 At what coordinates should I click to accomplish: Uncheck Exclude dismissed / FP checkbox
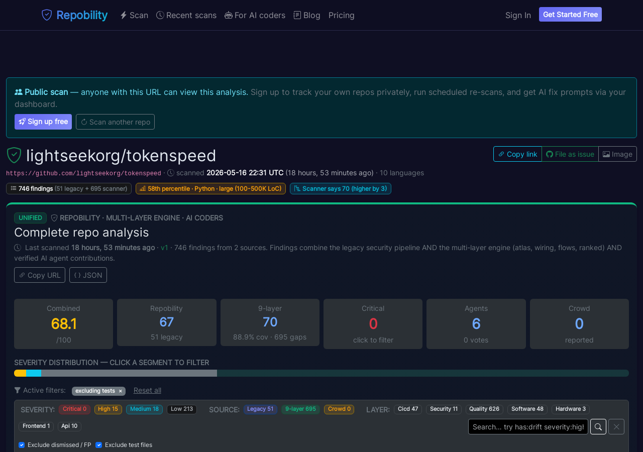click(x=22, y=445)
